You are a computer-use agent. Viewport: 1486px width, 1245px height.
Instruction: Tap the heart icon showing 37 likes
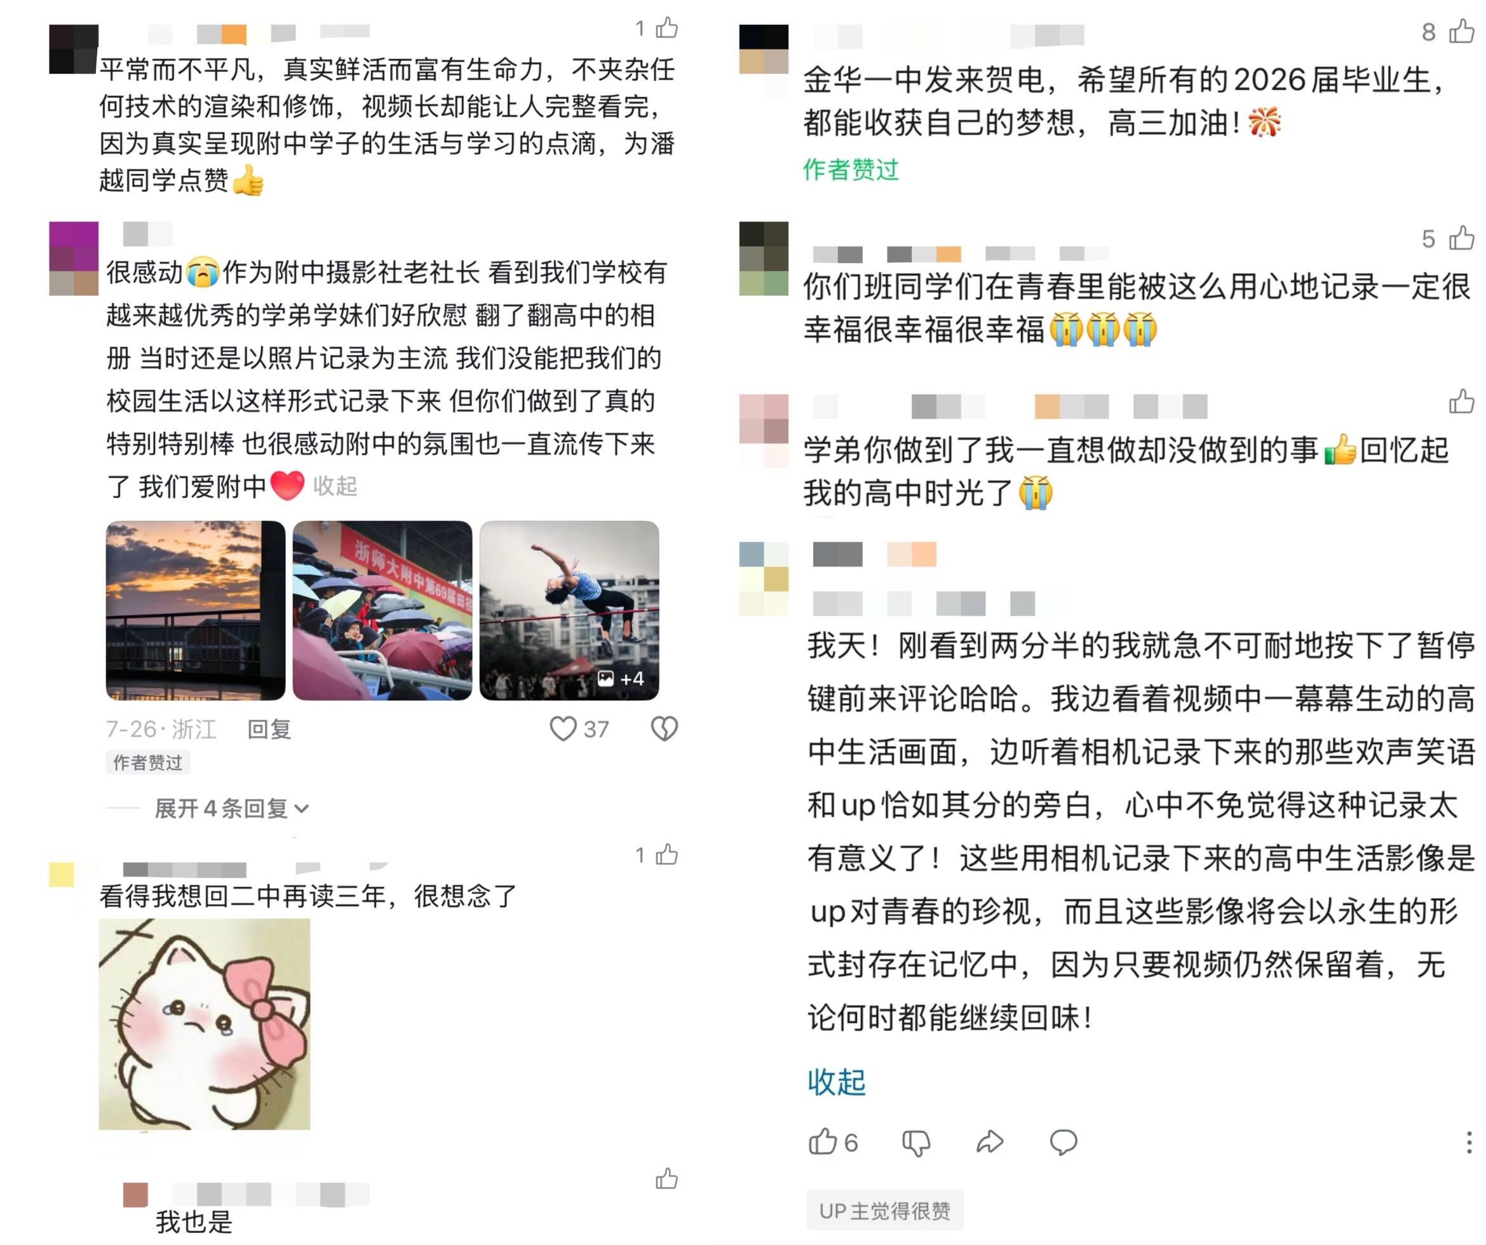pyautogui.click(x=564, y=729)
